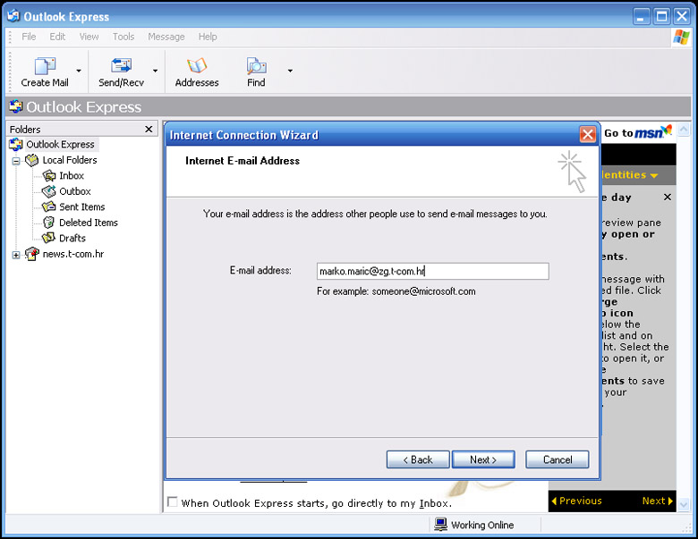
Task: Click Previous tip link
Action: [x=576, y=501]
